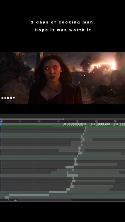The width and height of the screenshot is (125, 222).
Task: Click the 25s mark on ruler
Action: (x=96, y=121)
